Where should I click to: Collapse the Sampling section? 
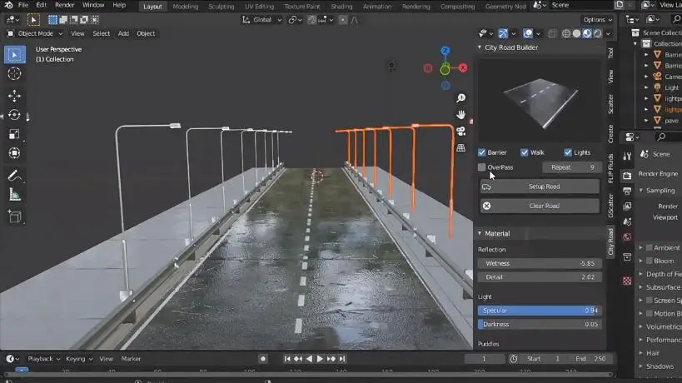click(641, 191)
